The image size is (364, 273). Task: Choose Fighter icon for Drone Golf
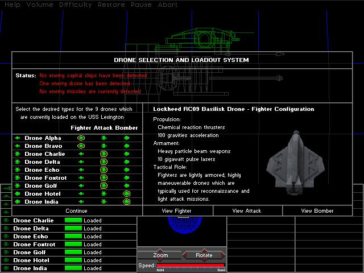(81, 185)
